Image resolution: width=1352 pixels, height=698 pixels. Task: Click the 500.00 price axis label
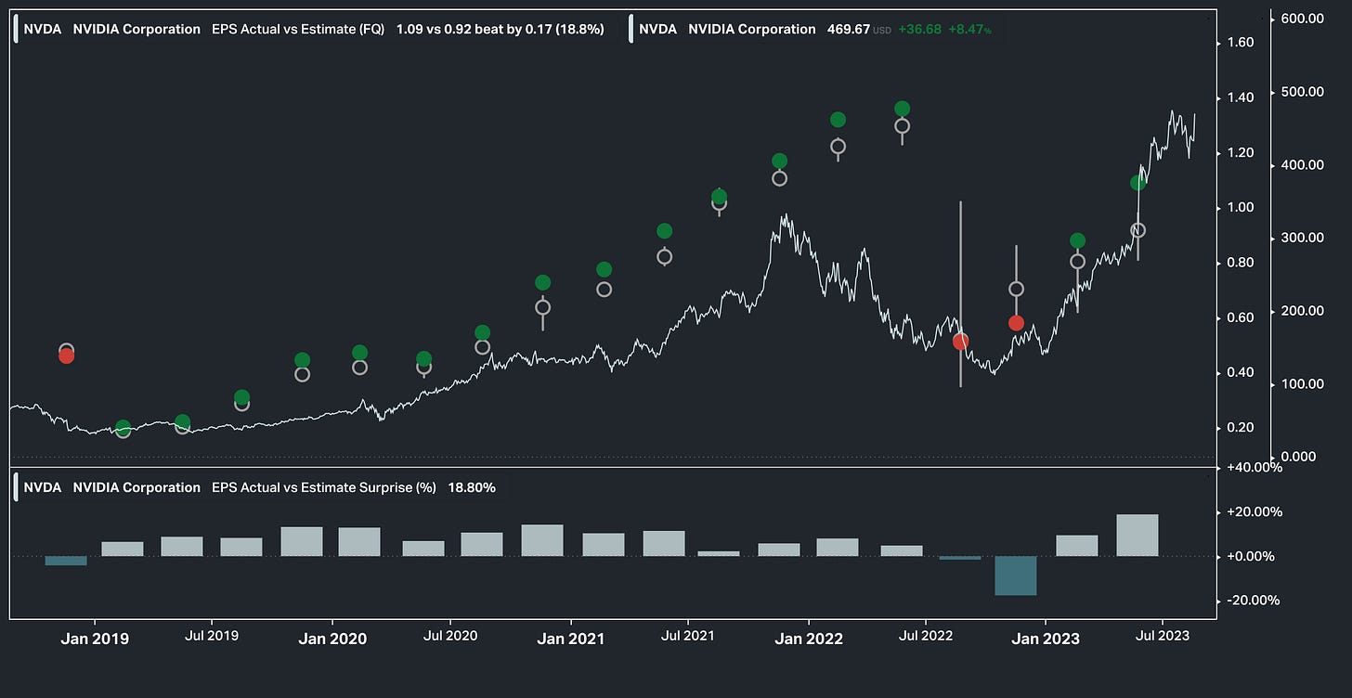(x=1303, y=92)
